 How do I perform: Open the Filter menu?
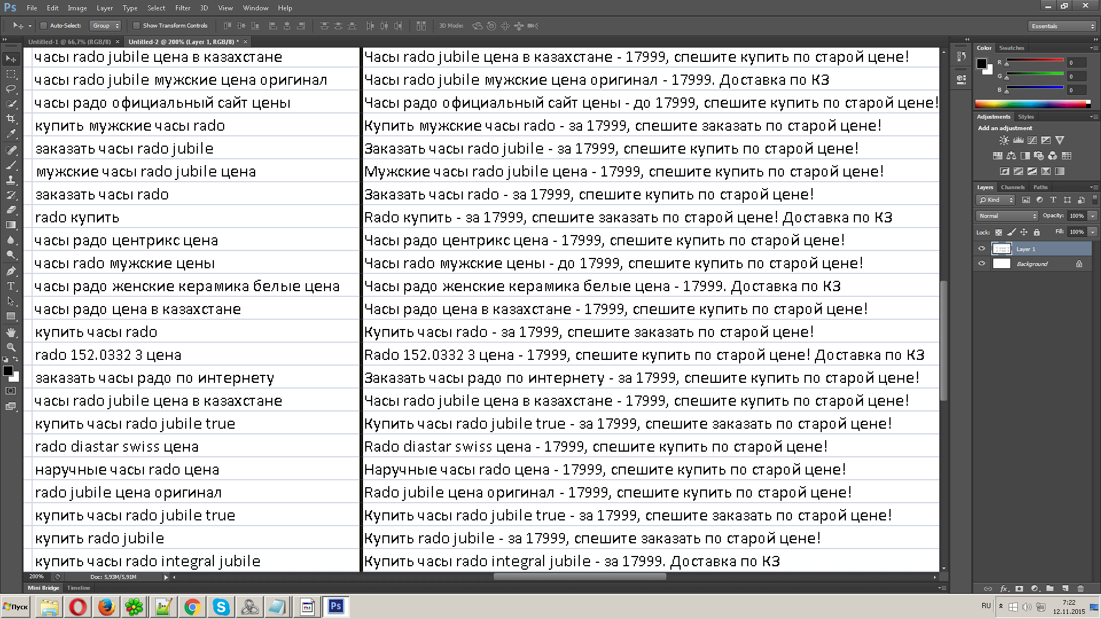coord(182,8)
